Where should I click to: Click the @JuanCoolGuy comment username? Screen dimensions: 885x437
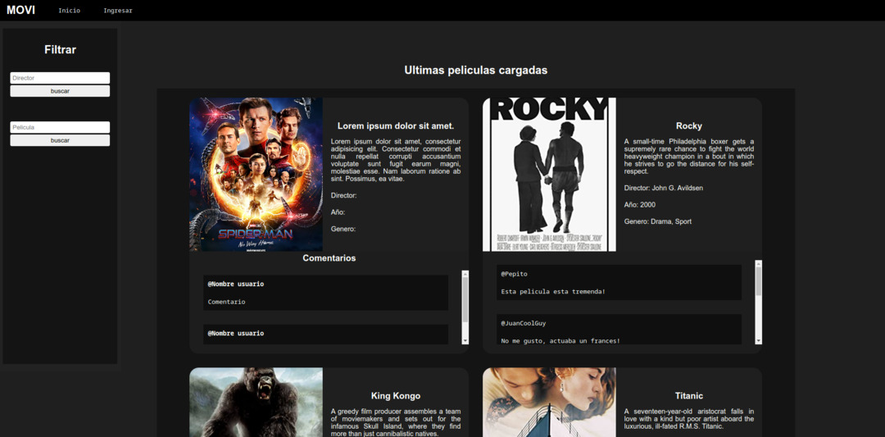[523, 324]
